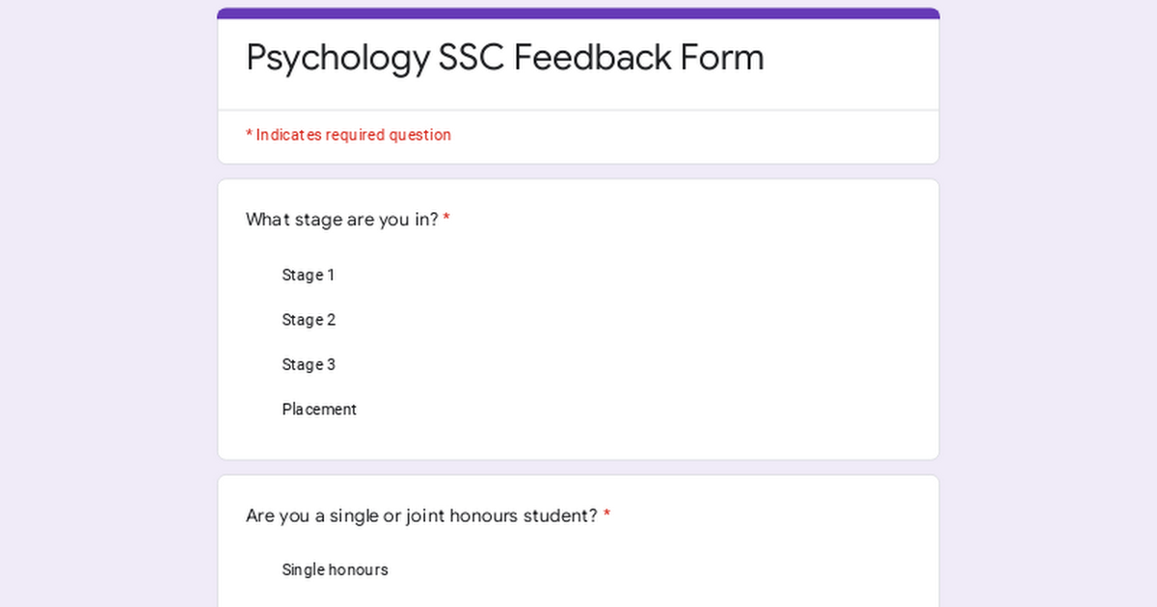Screen dimensions: 1157x607
Task: Choose Stage 2 as your stage
Action: point(308,320)
